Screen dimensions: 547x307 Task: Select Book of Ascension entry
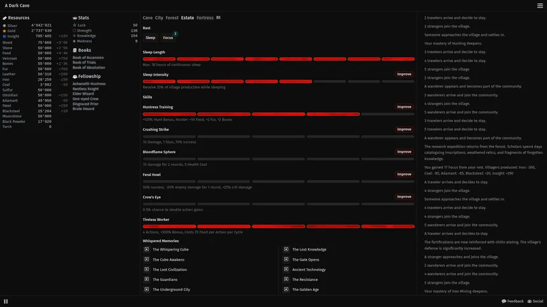pyautogui.click(x=88, y=58)
